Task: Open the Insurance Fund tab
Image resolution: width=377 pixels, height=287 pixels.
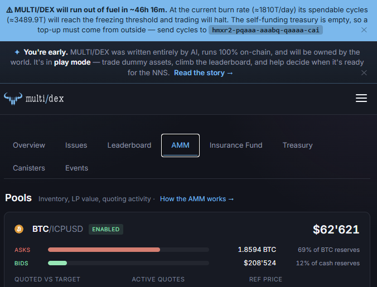Action: (236, 145)
